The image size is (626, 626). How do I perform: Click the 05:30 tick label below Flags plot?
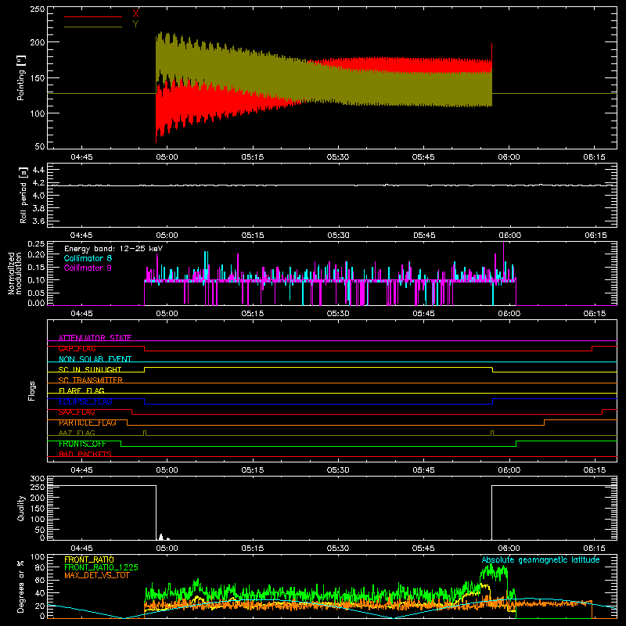click(x=338, y=470)
